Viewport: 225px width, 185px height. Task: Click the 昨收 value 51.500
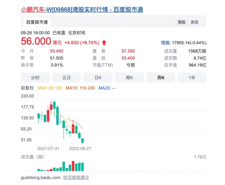pos(57,58)
